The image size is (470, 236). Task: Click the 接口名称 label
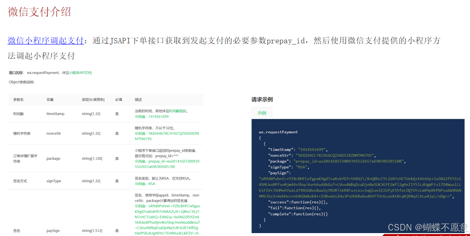point(16,73)
